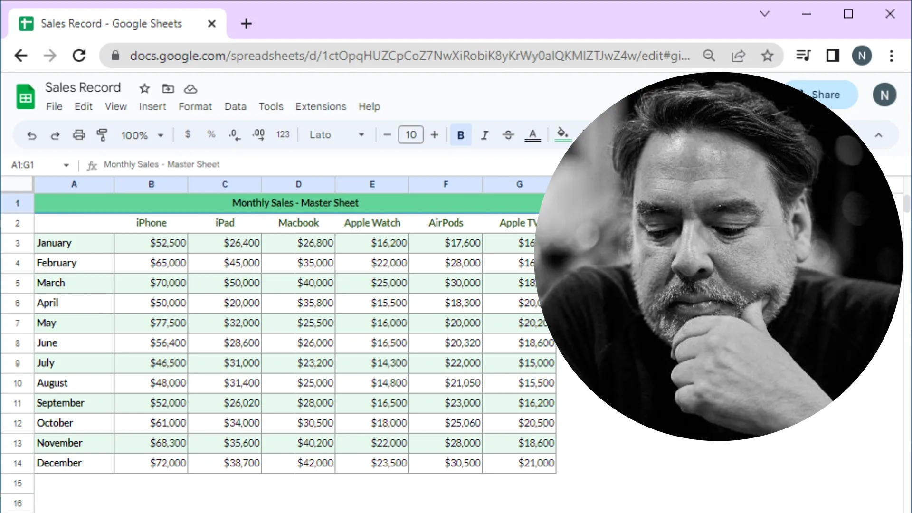
Task: Close the Sales Record tab
Action: click(212, 24)
